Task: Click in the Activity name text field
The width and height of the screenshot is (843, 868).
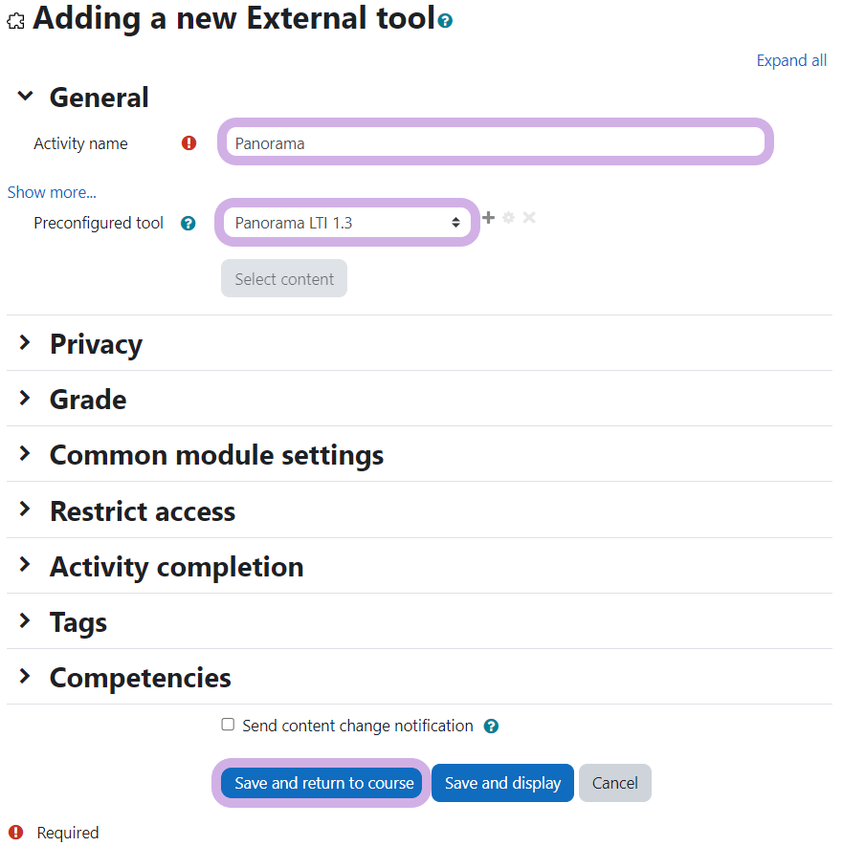Action: click(x=495, y=143)
